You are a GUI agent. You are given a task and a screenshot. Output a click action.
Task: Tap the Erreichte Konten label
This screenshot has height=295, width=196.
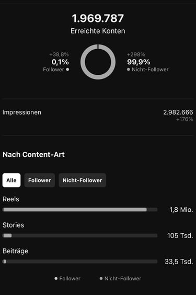coord(98,31)
